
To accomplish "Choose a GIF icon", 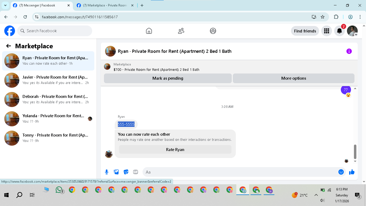I will tap(136, 172).
